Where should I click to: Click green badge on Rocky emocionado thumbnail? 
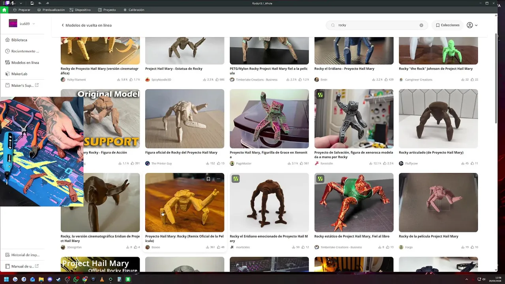point(236,179)
